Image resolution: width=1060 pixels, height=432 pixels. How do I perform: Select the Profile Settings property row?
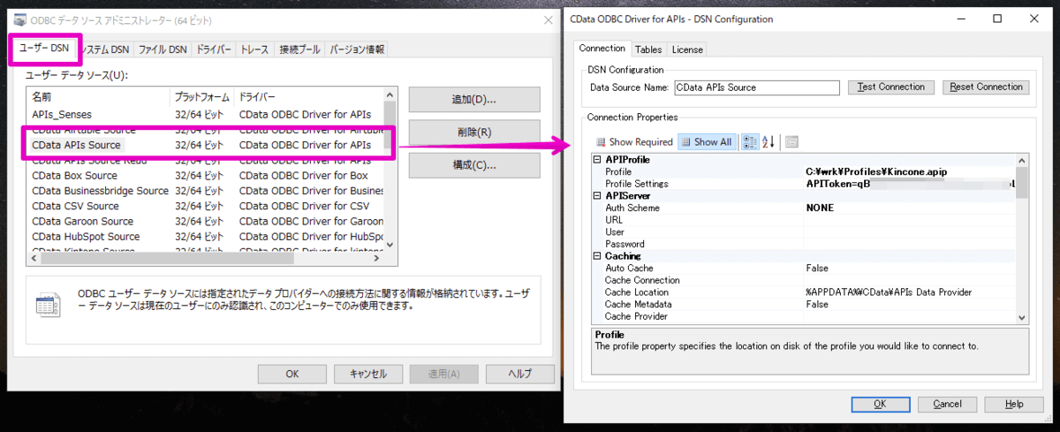[x=804, y=184]
